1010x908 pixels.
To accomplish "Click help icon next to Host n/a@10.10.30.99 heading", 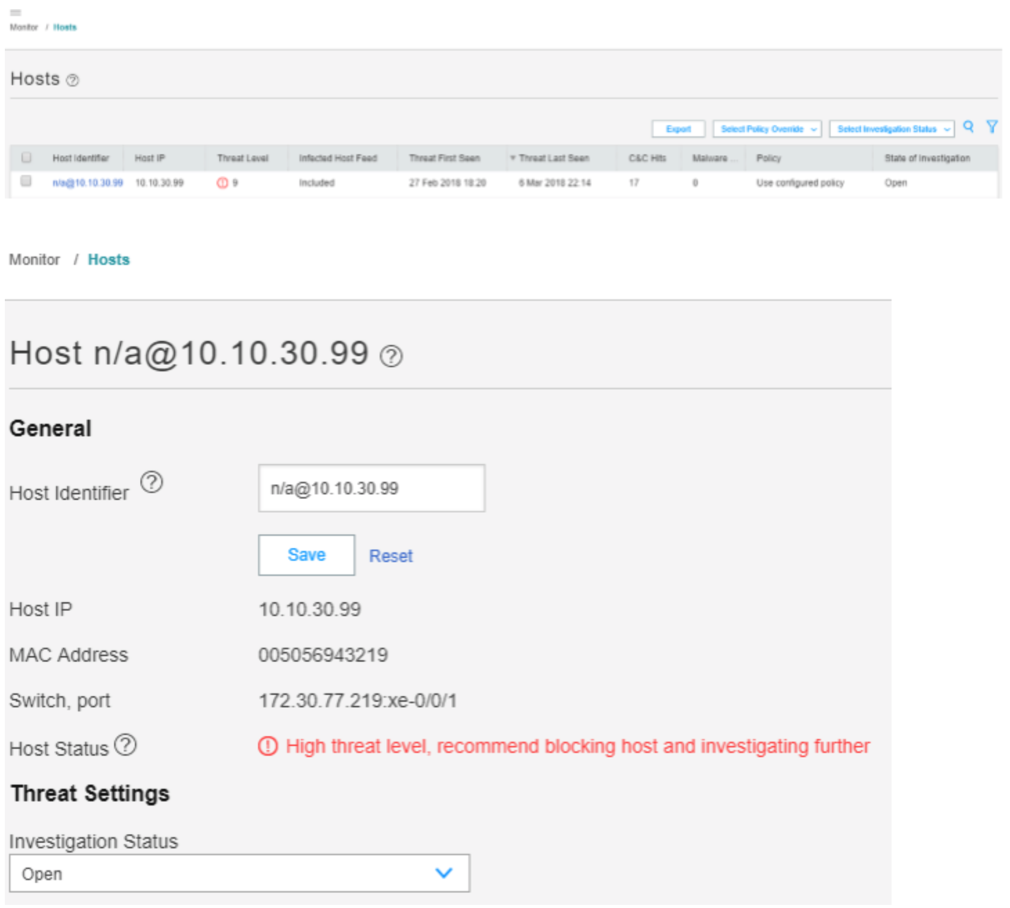I will (x=391, y=356).
